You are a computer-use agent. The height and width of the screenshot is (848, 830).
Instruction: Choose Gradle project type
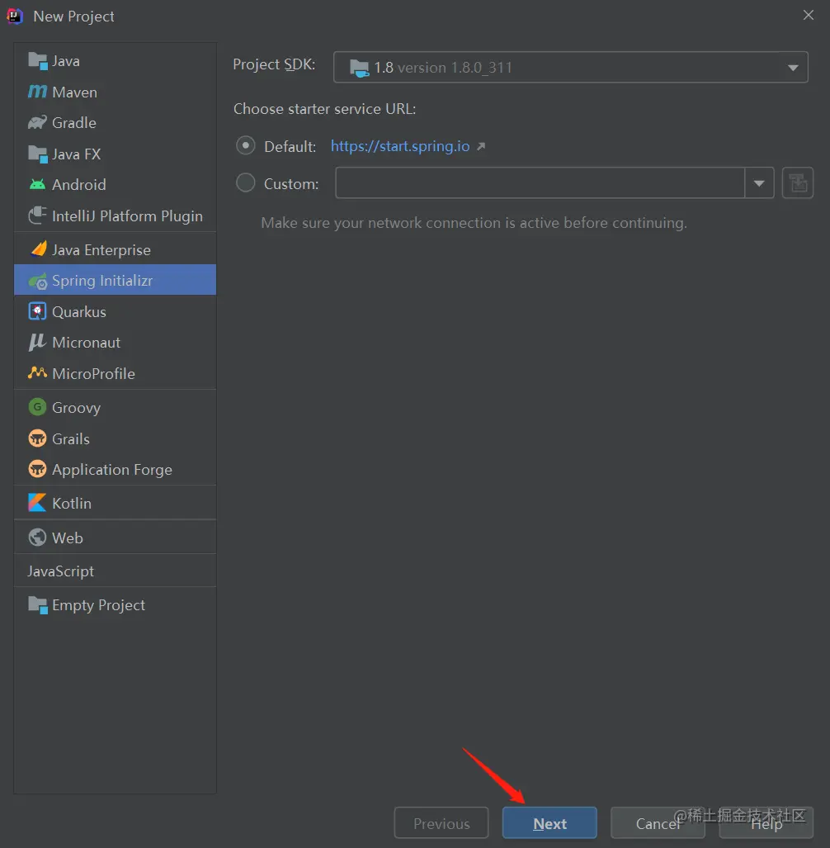click(x=116, y=123)
